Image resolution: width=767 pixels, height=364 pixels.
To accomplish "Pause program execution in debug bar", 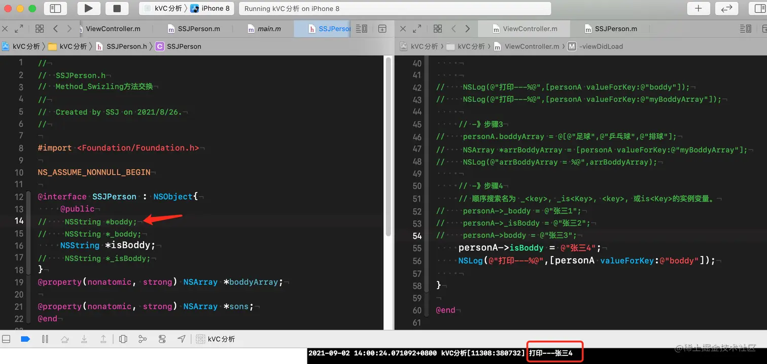I will click(45, 339).
